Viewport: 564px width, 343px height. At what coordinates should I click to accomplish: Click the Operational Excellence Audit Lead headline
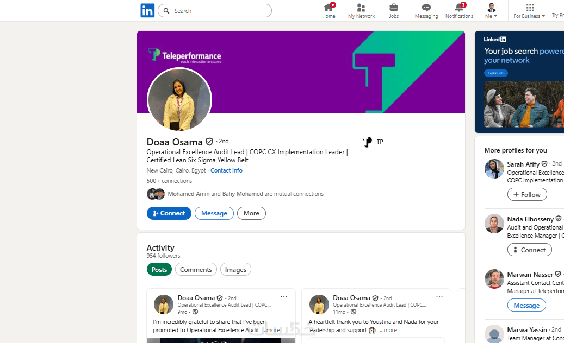(247, 156)
